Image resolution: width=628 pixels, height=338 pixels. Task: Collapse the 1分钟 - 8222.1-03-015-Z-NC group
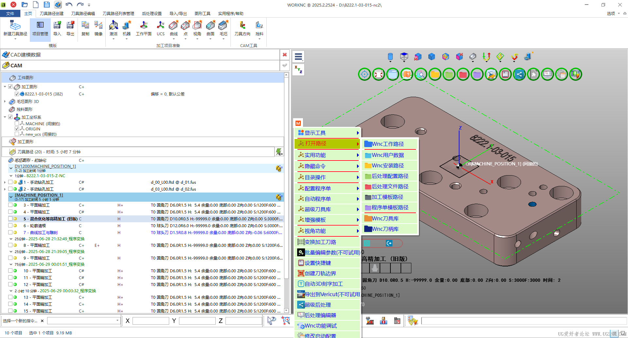11,176
